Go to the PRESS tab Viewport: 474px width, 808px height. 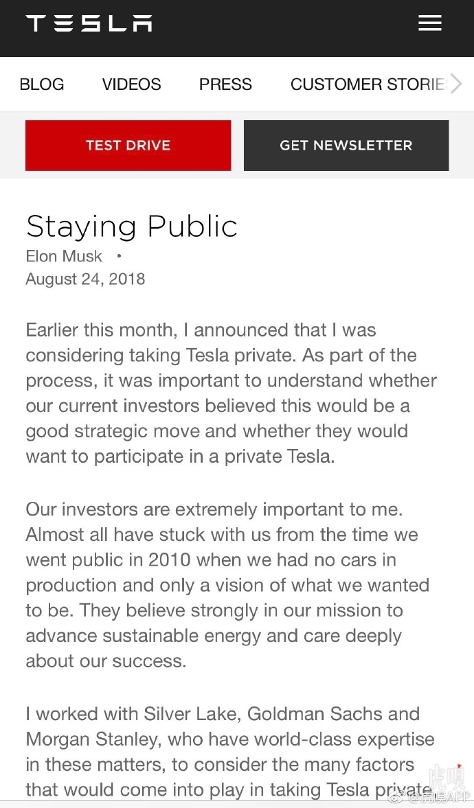coord(225,84)
